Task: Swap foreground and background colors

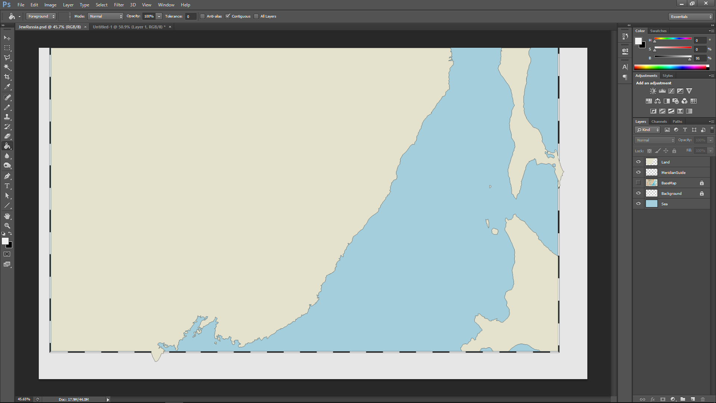Action: pos(10,234)
